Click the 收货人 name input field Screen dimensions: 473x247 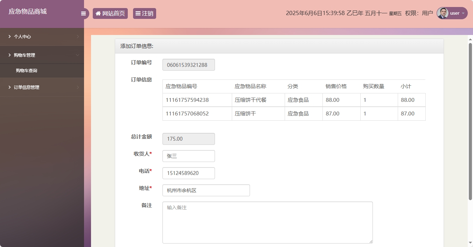(x=188, y=156)
